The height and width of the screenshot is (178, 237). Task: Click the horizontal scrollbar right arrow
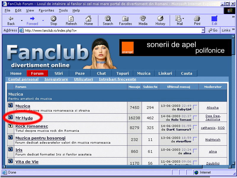[230, 167]
